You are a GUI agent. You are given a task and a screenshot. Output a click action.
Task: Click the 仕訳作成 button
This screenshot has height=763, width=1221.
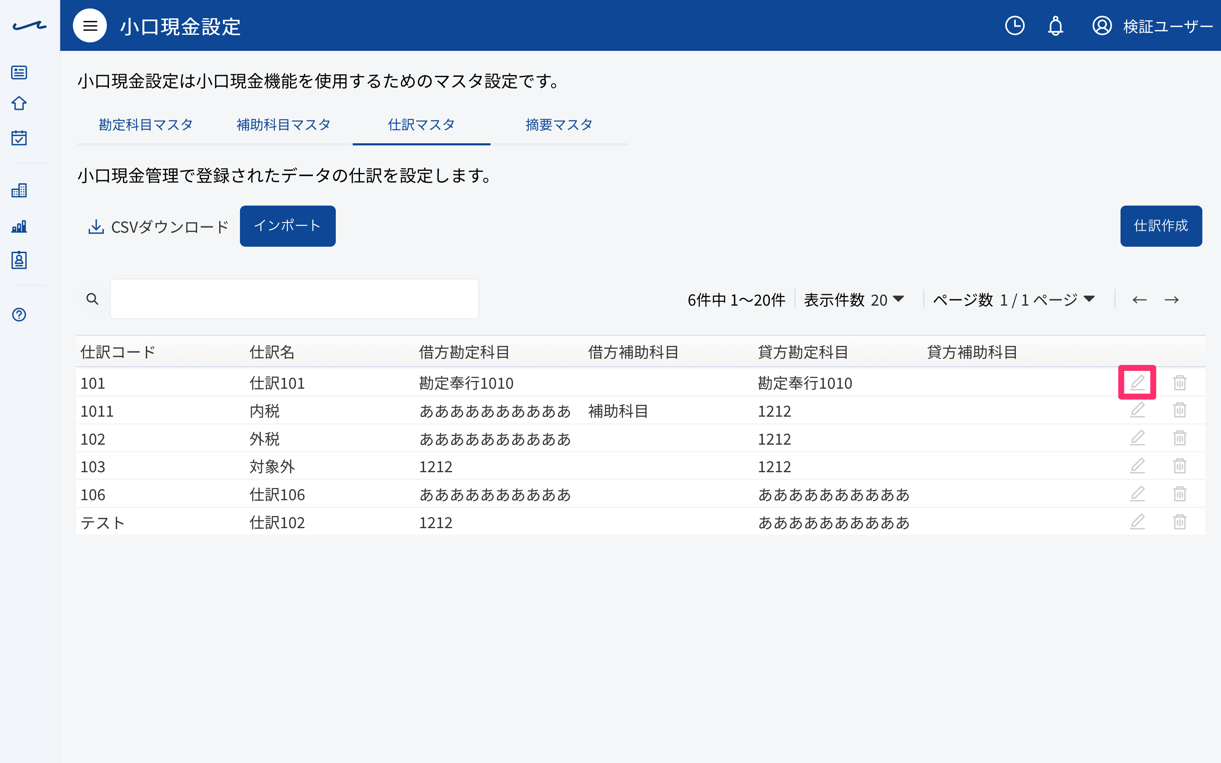click(1161, 226)
